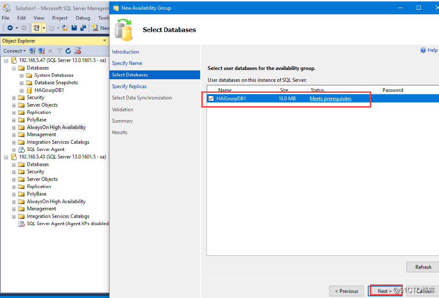
Task: Open the Navigate Backward history dropdown
Action: tap(17, 28)
